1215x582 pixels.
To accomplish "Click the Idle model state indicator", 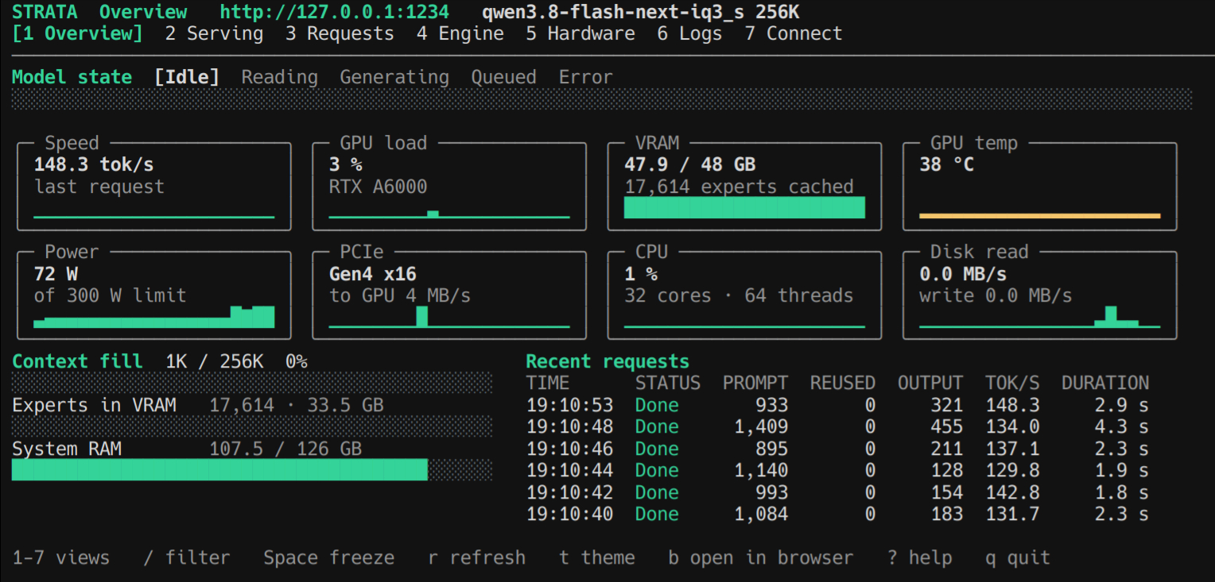I will 187,77.
